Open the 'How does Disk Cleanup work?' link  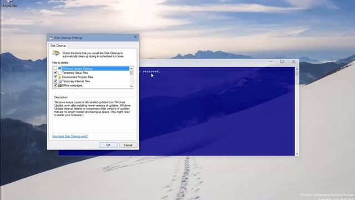70,136
